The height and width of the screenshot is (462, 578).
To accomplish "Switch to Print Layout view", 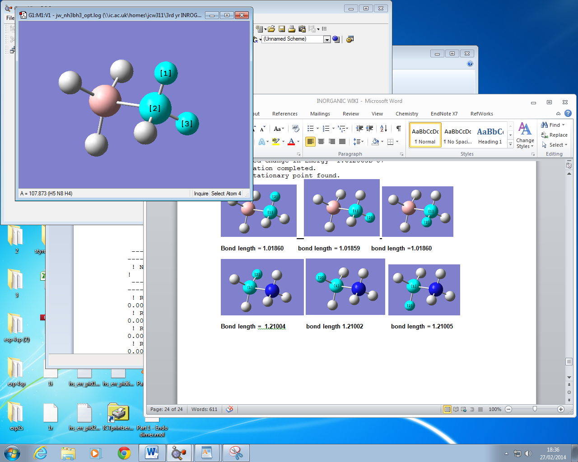I will pos(447,409).
